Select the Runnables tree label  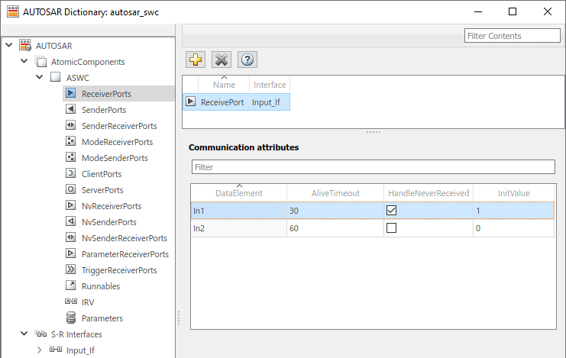(101, 286)
